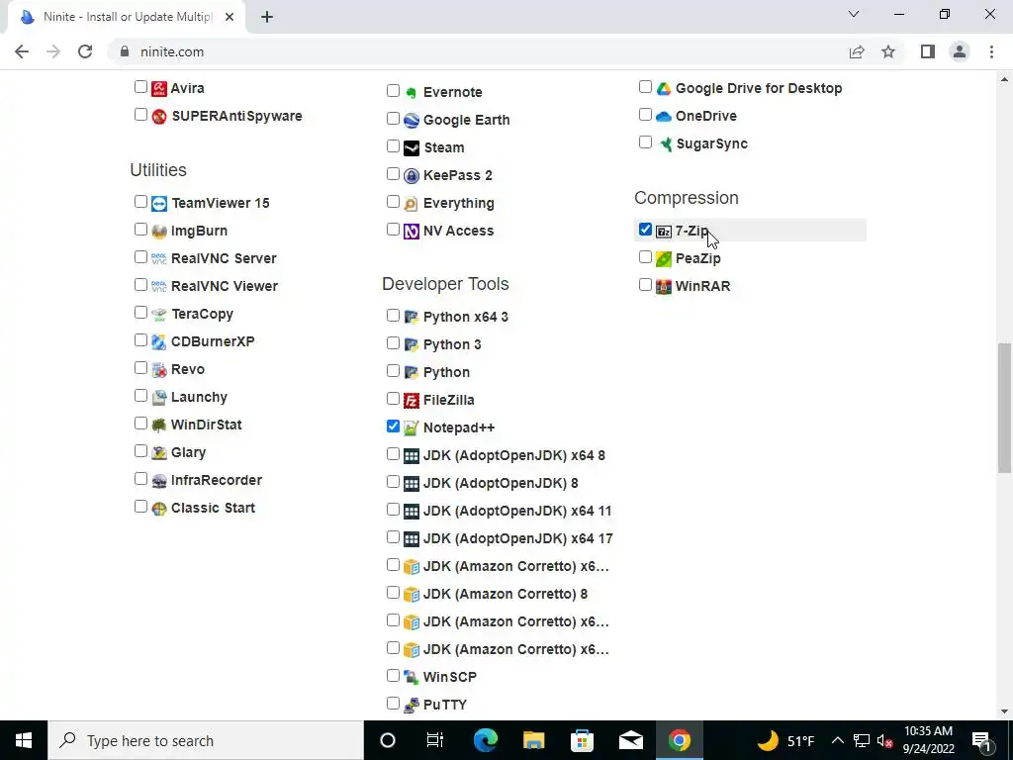Screen dimensions: 1013x760
Task: Uncheck the 7-Zip checkbox
Action: point(645,230)
